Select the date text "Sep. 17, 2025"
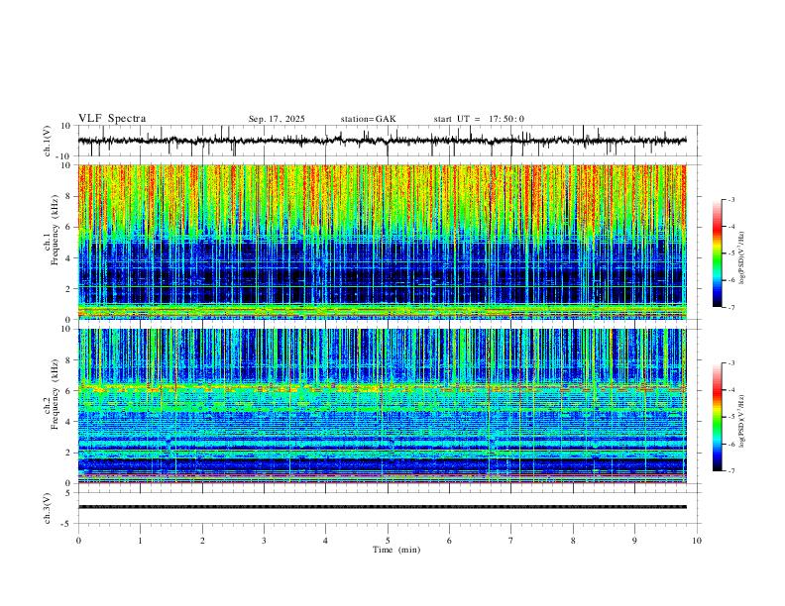Viewport: 785px width, 606px height. (277, 119)
